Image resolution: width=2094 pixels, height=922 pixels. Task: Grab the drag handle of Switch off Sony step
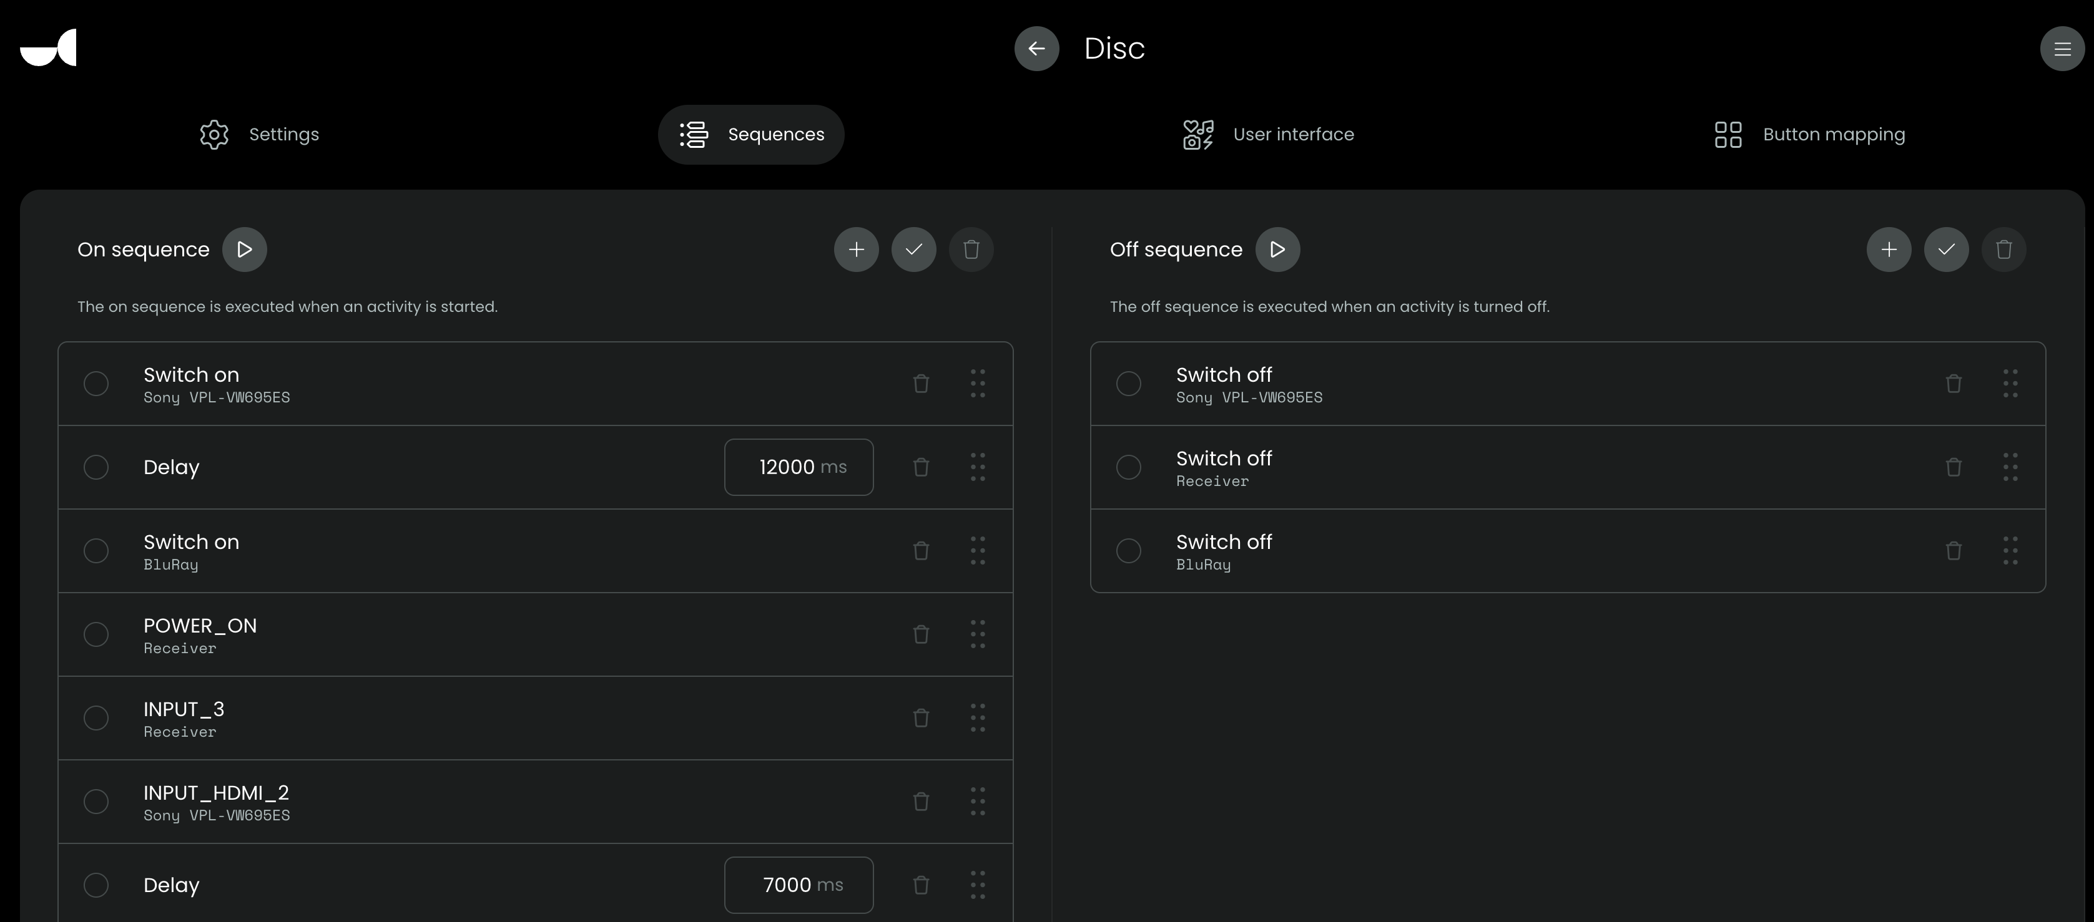[2010, 384]
